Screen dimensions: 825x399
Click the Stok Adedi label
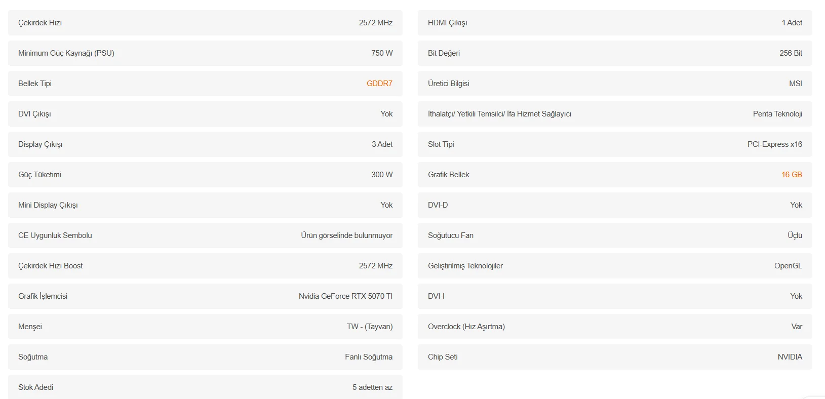click(x=35, y=387)
